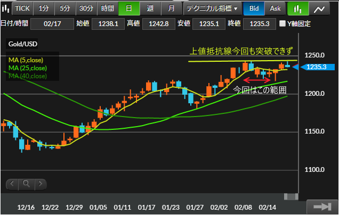Click the bar chart icon beside TICK
This screenshot has height=215, width=339.
pyautogui.click(x=6, y=9)
